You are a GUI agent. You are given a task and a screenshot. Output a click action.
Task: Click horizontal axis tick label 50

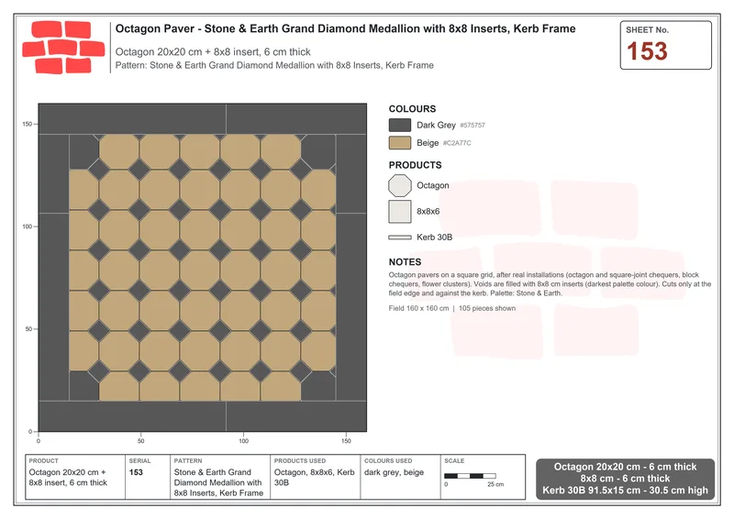click(x=141, y=441)
